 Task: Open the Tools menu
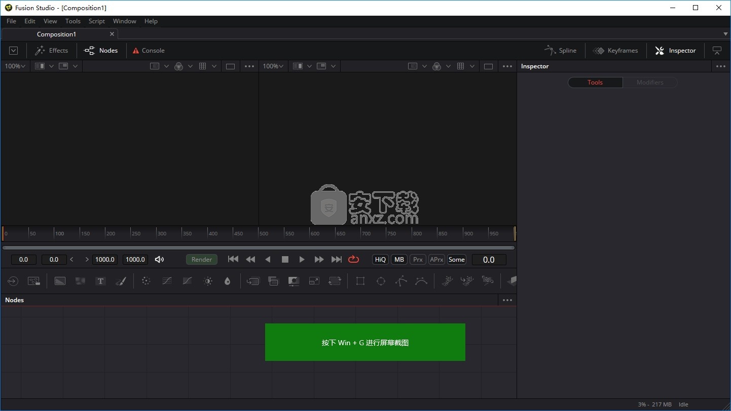(73, 21)
